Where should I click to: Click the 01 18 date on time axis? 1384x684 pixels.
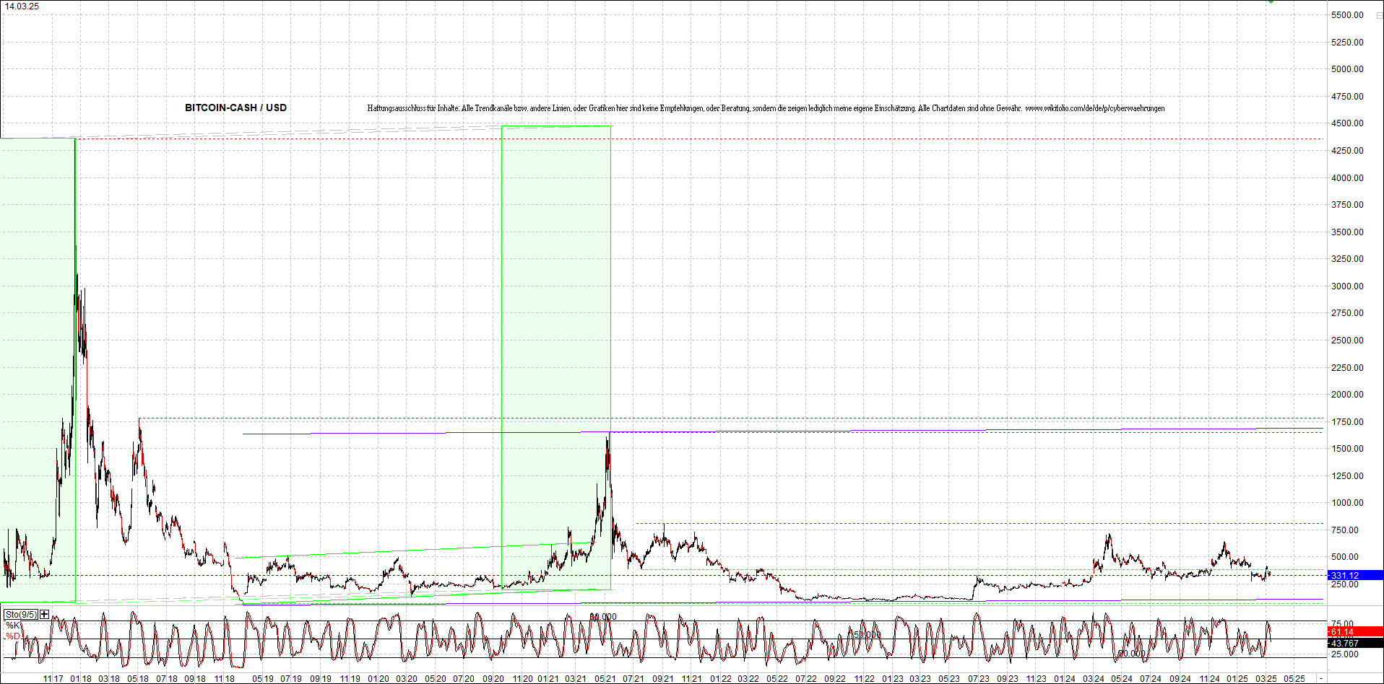tap(81, 679)
